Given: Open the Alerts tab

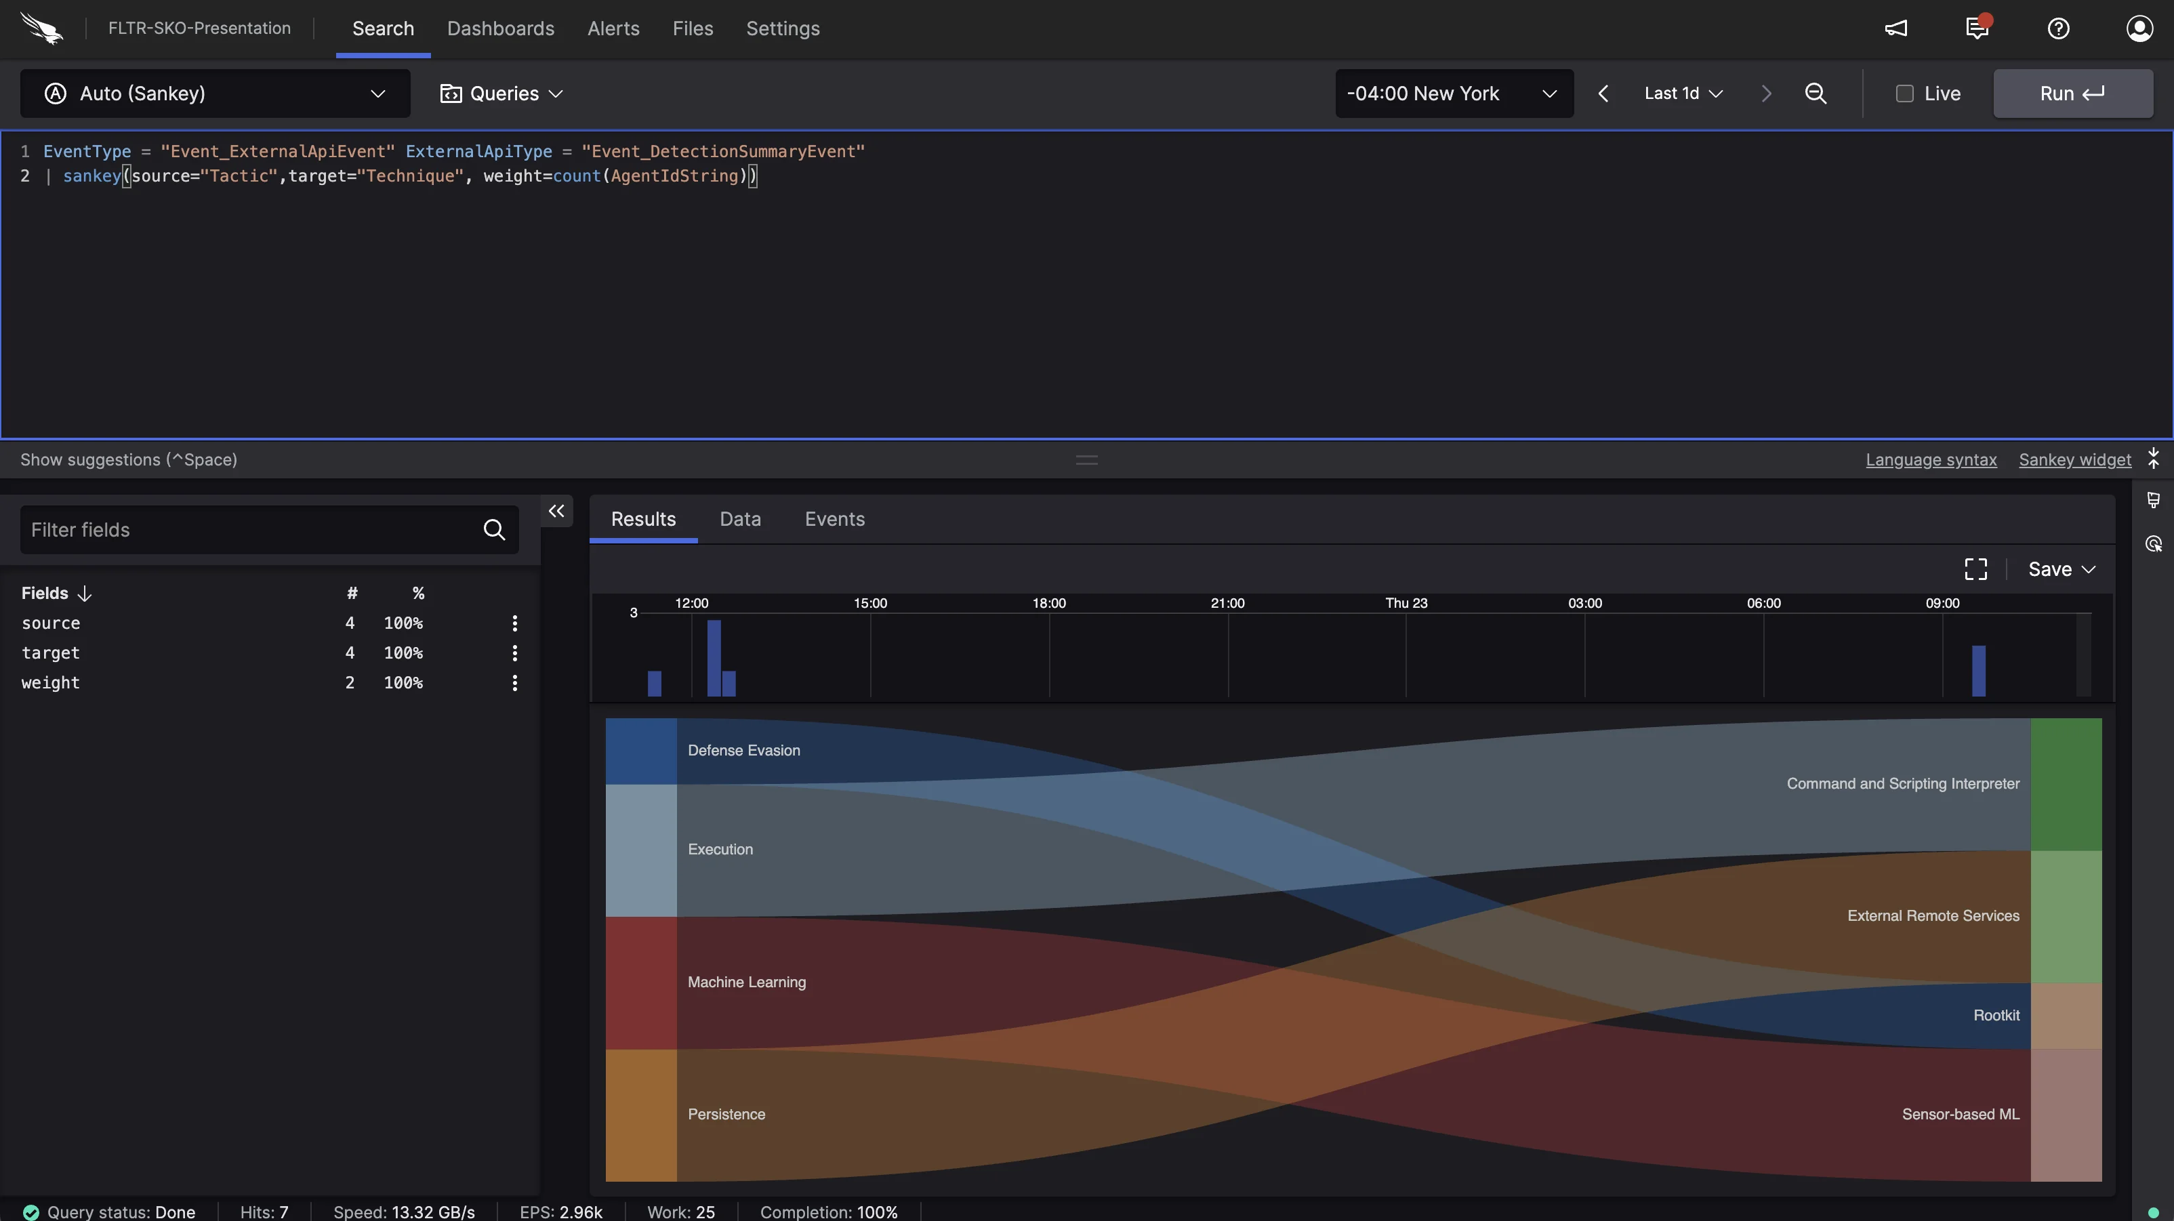Looking at the screenshot, I should tap(613, 28).
